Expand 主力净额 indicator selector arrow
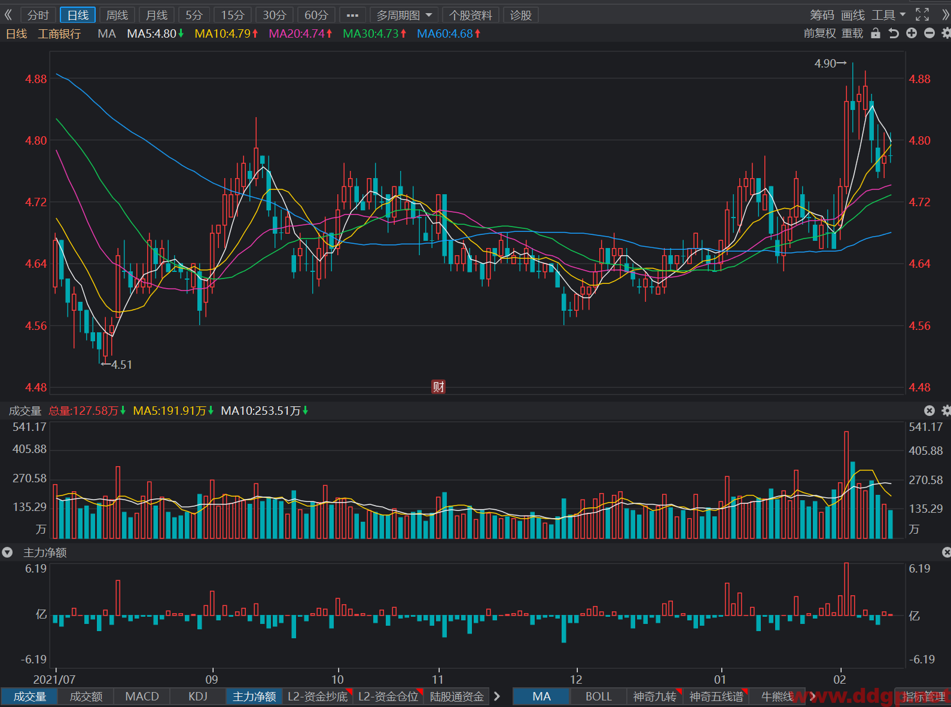 click(x=7, y=553)
